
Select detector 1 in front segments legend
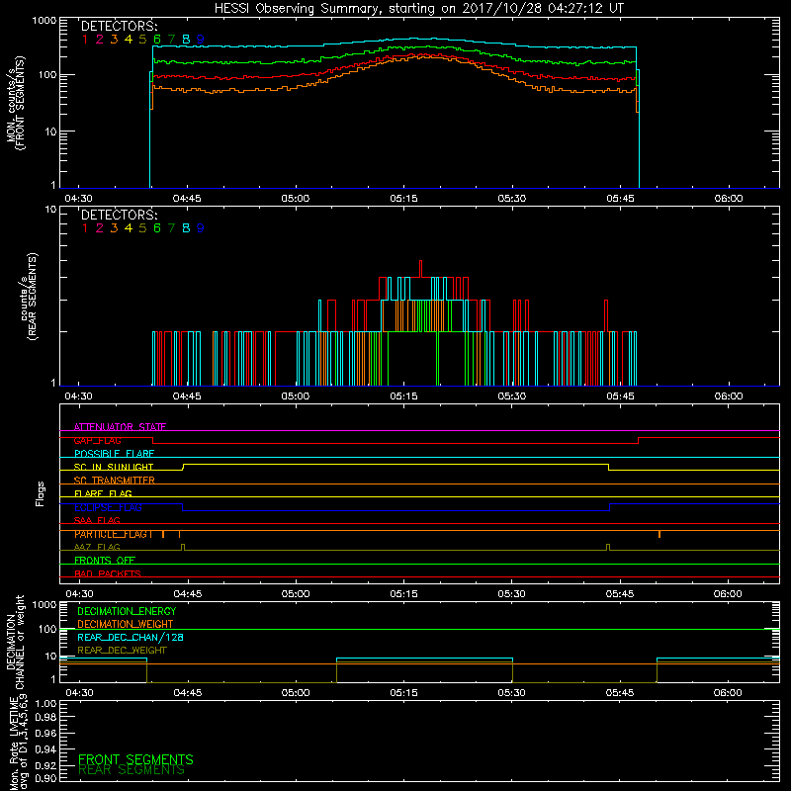point(85,40)
